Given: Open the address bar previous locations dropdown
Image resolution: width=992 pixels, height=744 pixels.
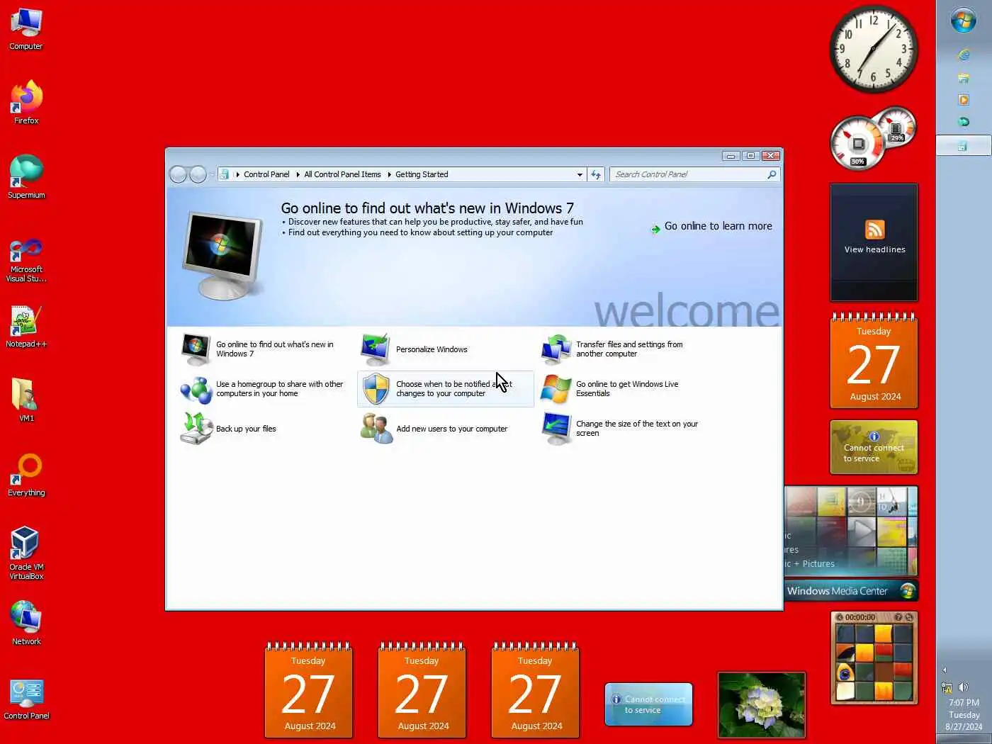Looking at the screenshot, I should tap(580, 174).
